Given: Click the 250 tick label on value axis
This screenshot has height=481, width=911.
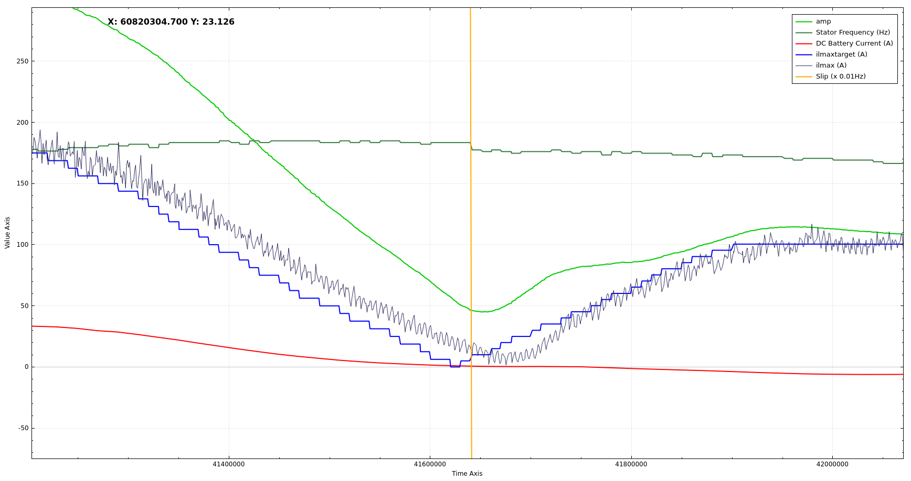Looking at the screenshot, I should point(23,61).
